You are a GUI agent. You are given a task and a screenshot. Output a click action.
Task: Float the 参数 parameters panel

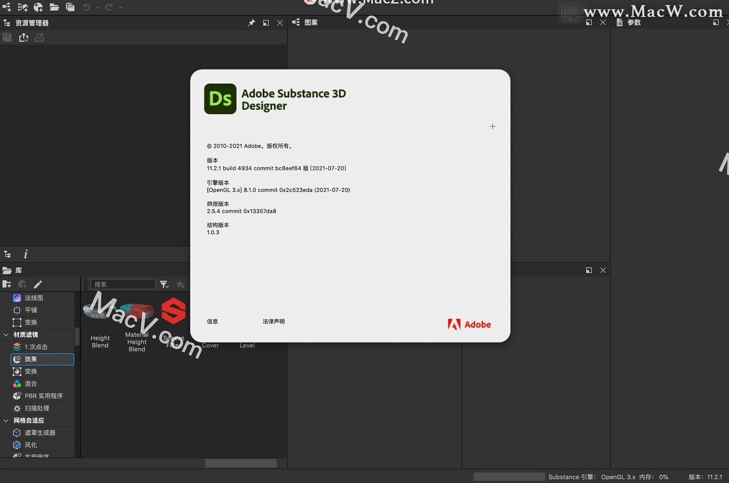point(716,22)
